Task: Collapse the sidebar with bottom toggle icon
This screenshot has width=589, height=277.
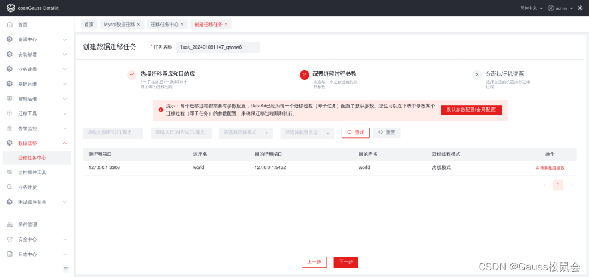Action: 65,269
